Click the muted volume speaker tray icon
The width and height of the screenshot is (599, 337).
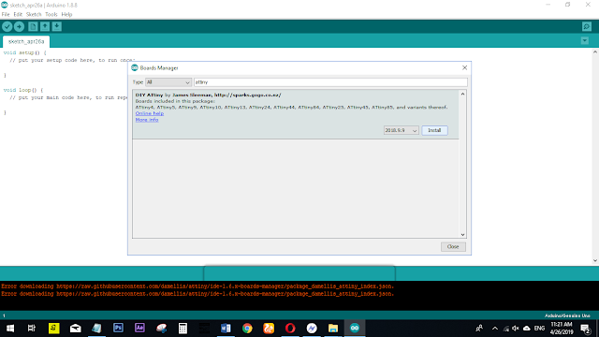pyautogui.click(x=516, y=329)
